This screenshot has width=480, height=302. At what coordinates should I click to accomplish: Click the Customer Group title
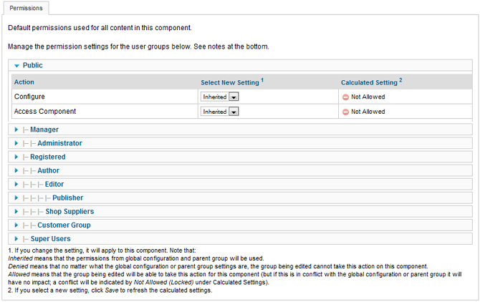[64, 225]
